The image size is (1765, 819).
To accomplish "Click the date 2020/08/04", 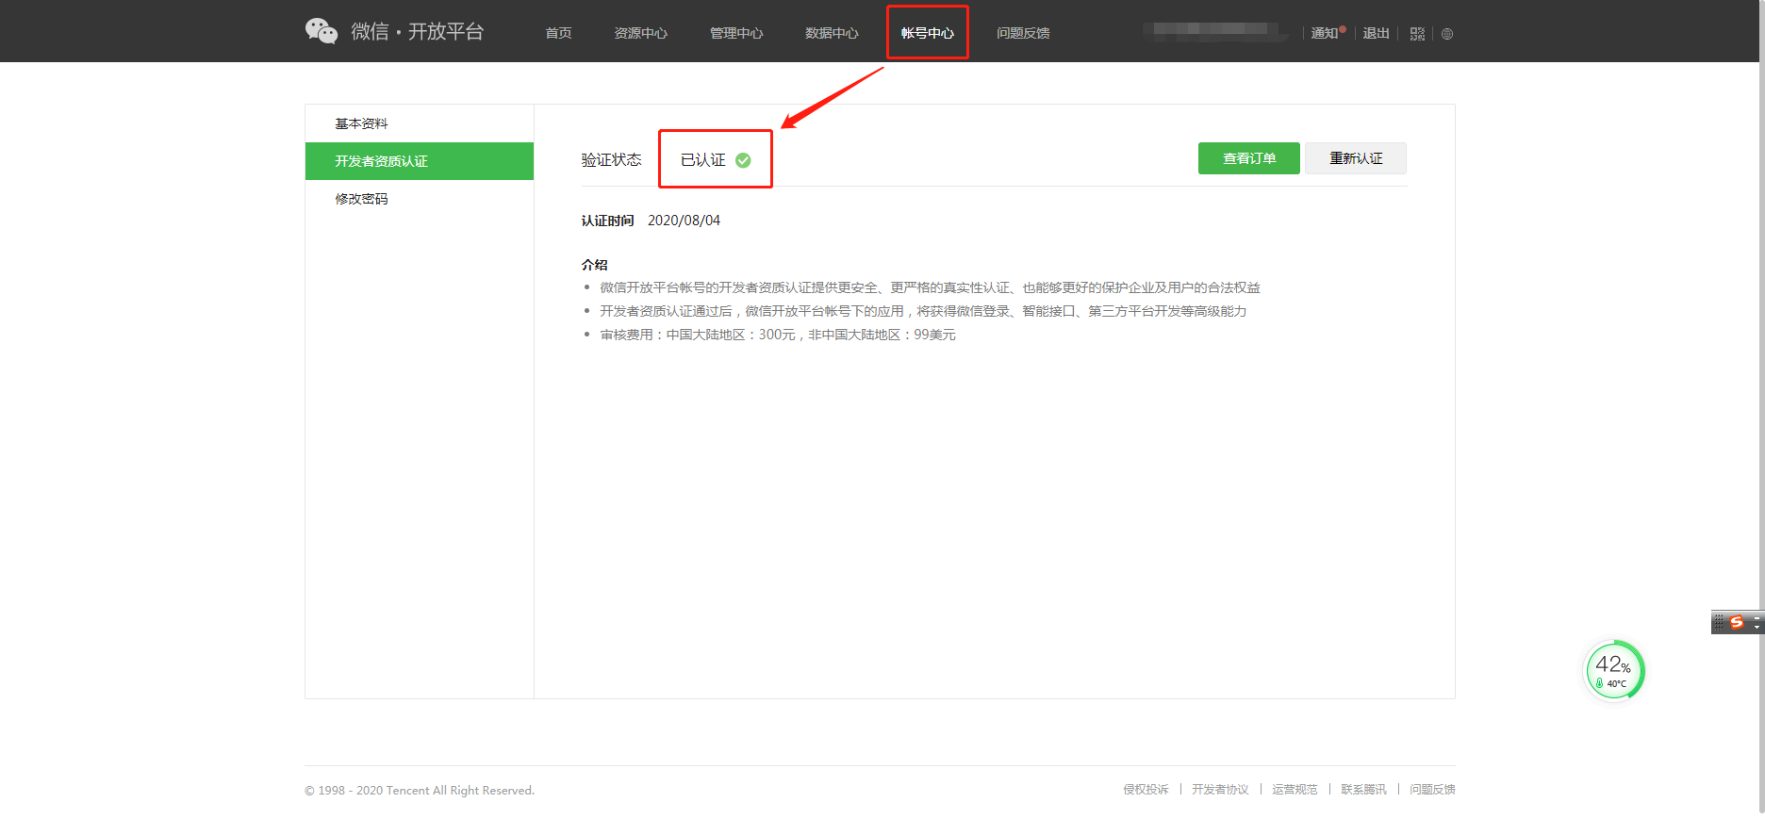I will [684, 221].
